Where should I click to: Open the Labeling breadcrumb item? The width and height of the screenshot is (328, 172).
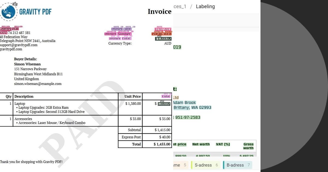coord(205,7)
